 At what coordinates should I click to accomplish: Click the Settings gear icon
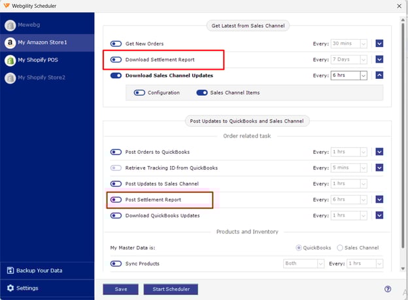pyautogui.click(x=10, y=288)
